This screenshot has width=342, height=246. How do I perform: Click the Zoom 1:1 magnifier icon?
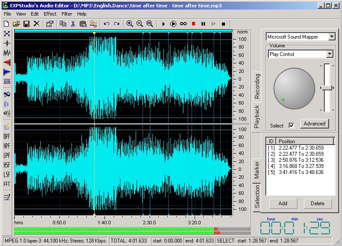150,24
